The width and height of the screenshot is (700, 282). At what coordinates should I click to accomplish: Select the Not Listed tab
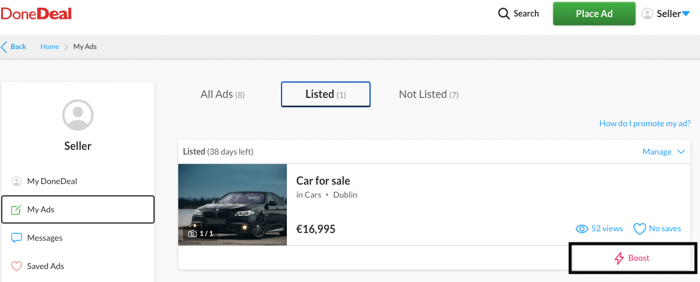click(x=428, y=94)
